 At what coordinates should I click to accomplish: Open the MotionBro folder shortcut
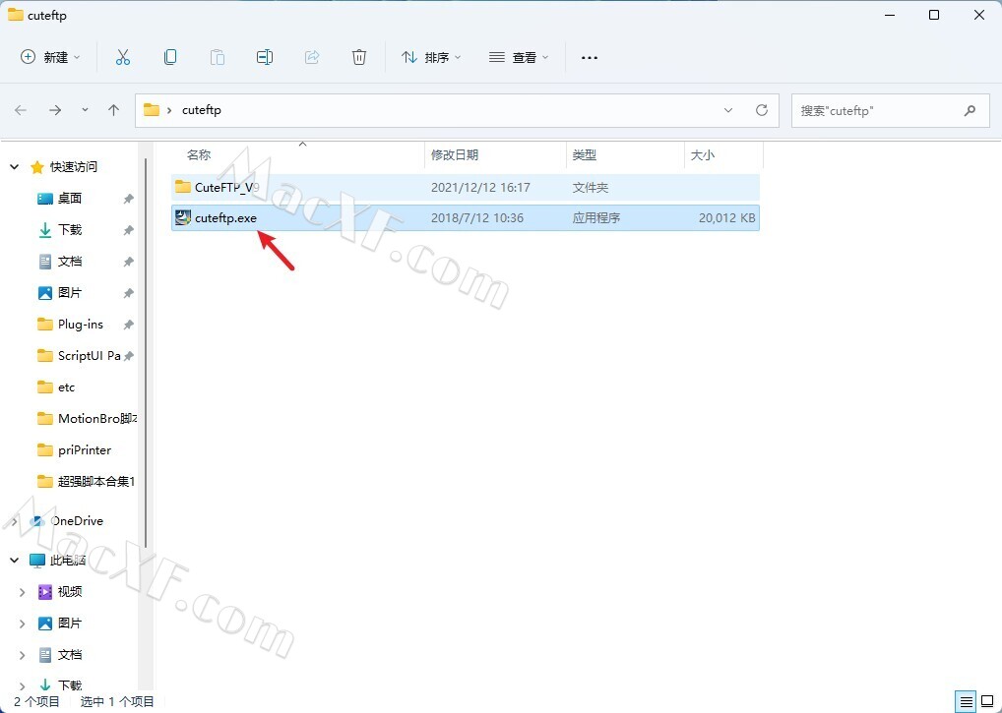97,419
